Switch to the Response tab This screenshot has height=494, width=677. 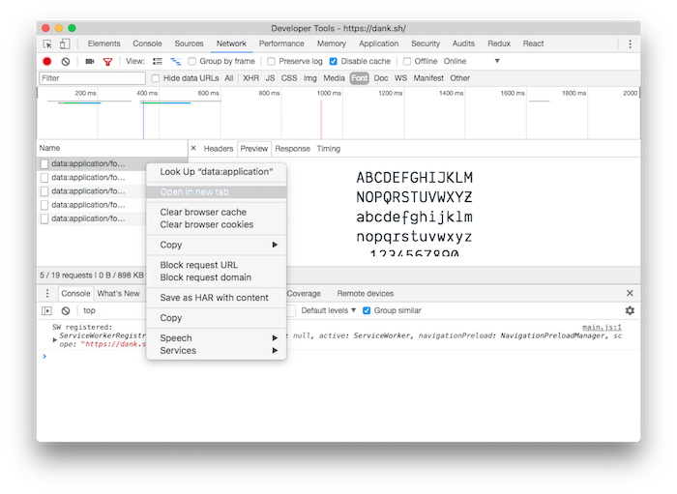pyautogui.click(x=292, y=149)
